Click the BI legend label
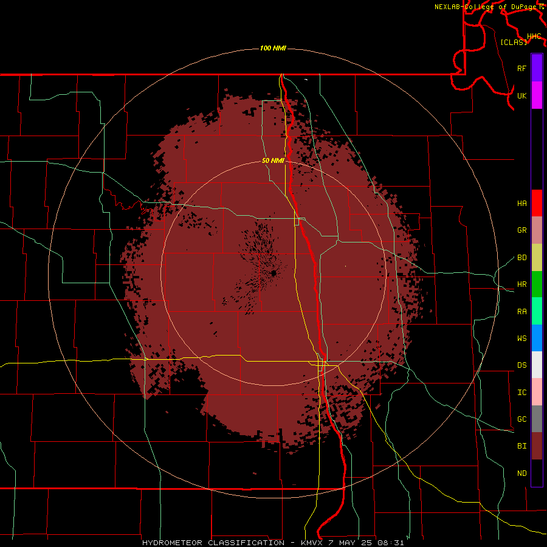Image resolution: width=547 pixels, height=547 pixels. click(521, 446)
